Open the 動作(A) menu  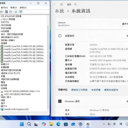click(x=4, y=8)
